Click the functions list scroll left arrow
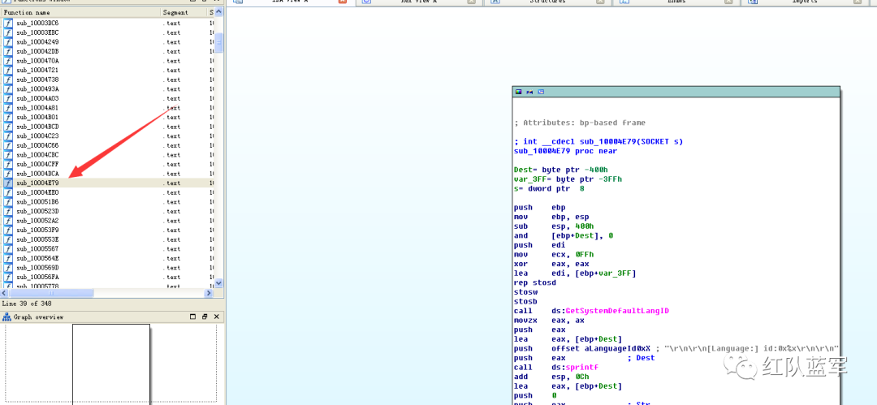 point(5,293)
